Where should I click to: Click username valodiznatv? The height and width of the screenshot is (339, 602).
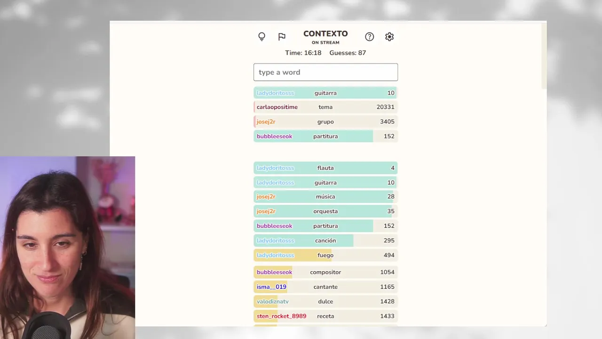(273, 301)
